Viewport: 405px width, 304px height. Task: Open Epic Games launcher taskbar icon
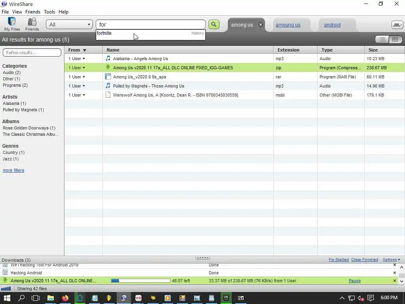(x=226, y=298)
